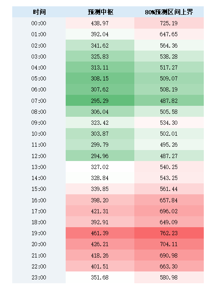Select cell with value 725.19
Viewport: 216px width, 290px height.
coord(169,23)
